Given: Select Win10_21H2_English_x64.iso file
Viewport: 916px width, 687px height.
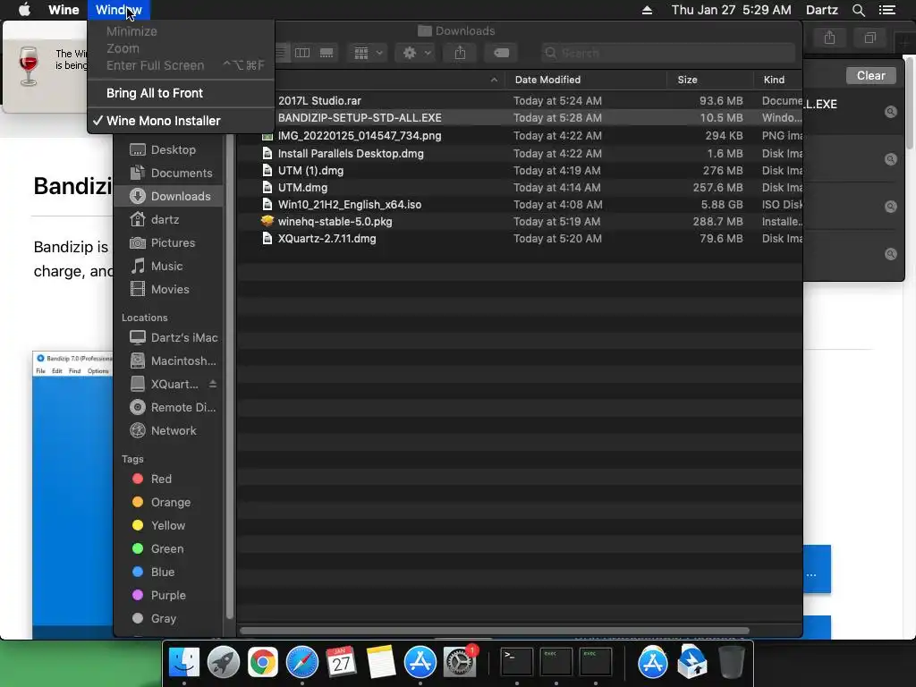Looking at the screenshot, I should [350, 205].
